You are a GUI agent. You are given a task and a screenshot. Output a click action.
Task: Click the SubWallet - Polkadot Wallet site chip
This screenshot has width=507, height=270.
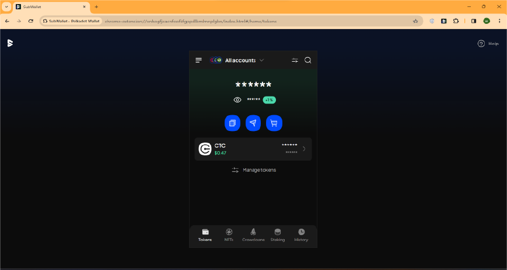(71, 22)
